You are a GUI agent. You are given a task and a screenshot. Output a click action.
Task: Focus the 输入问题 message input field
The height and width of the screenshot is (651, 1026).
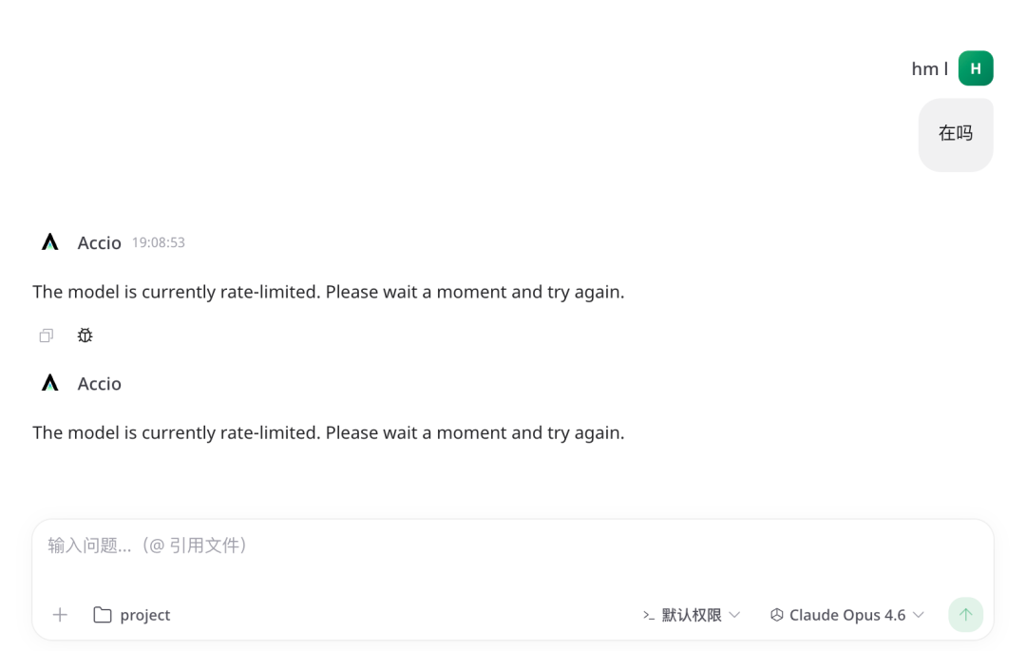point(380,546)
